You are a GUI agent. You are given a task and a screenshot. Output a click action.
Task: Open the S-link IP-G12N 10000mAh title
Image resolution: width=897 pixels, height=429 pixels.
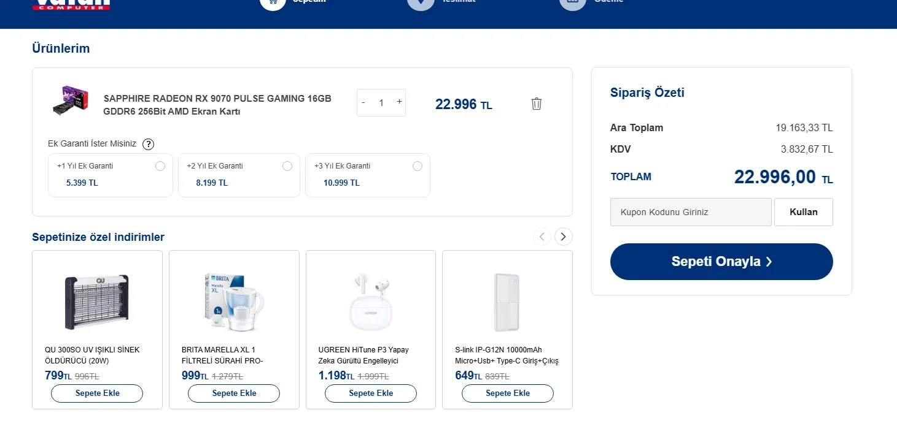coord(507,355)
